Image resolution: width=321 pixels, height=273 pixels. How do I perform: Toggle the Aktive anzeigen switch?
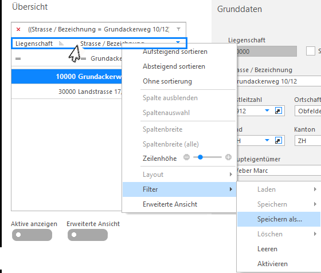32,235
